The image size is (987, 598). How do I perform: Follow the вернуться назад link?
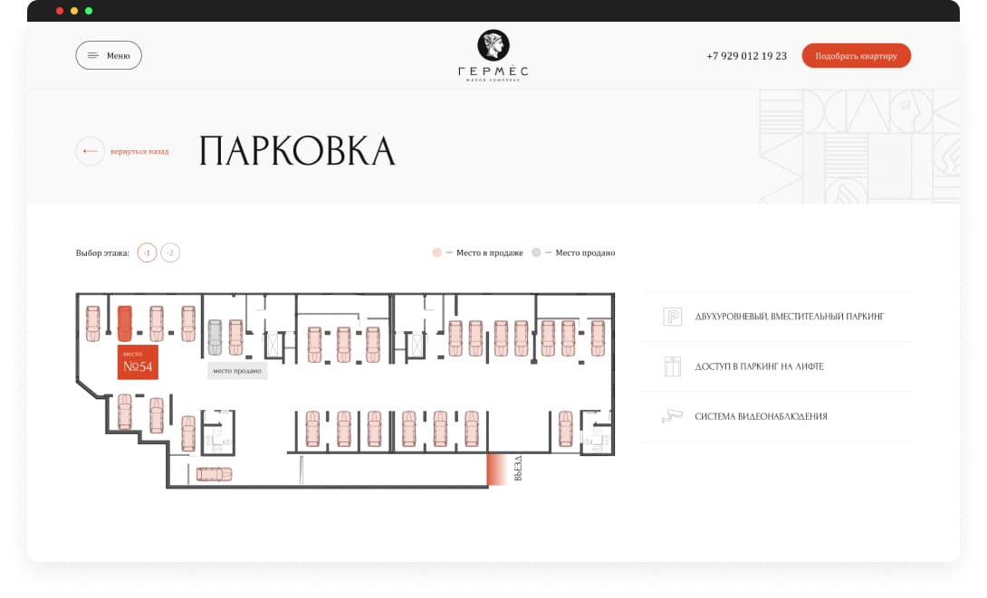coord(139,151)
